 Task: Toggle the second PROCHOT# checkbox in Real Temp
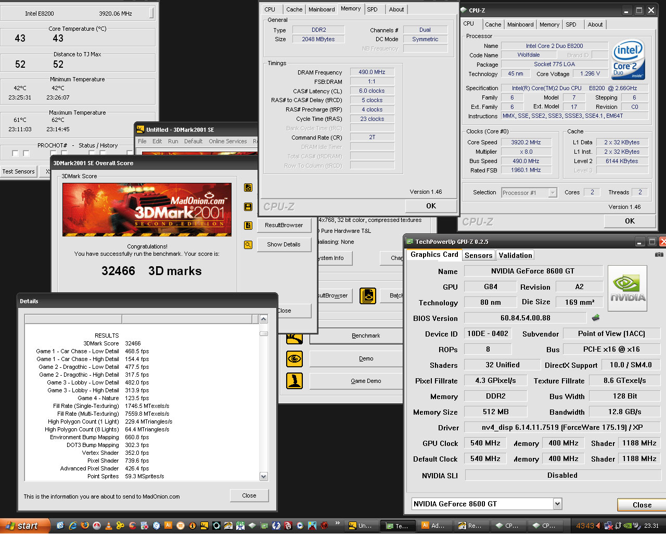[x=26, y=154]
